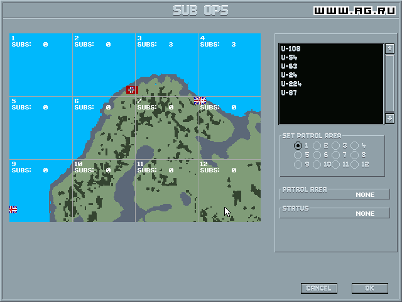Click the scroll down arrow of sub list
Viewport: 402px width, 302px height.
tap(389, 119)
